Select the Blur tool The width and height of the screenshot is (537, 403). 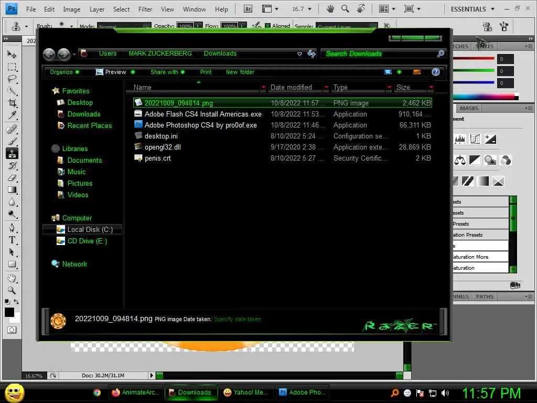(12, 202)
